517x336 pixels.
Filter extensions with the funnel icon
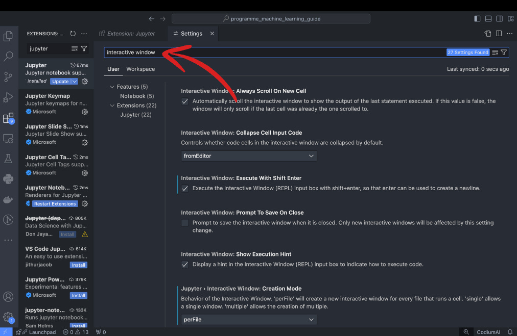click(x=84, y=49)
